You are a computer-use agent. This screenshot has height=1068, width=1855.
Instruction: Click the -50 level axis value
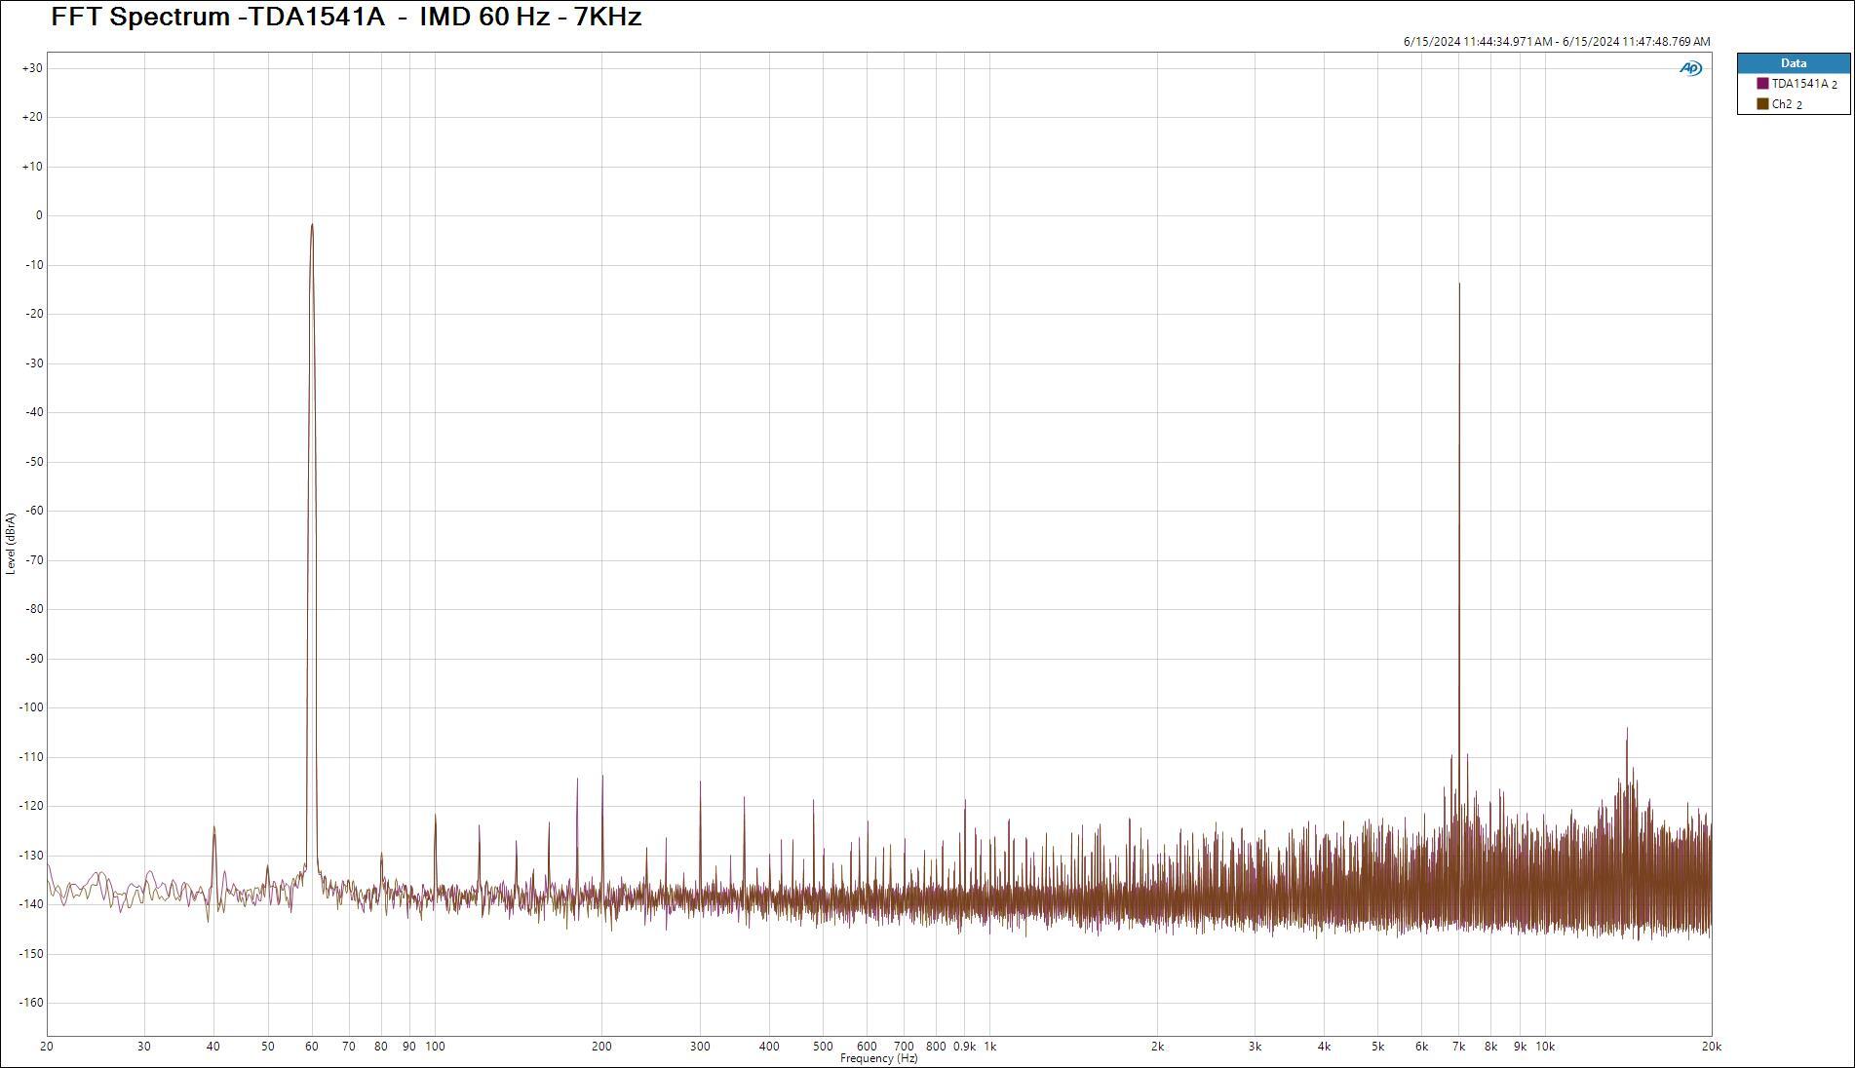pyautogui.click(x=32, y=462)
